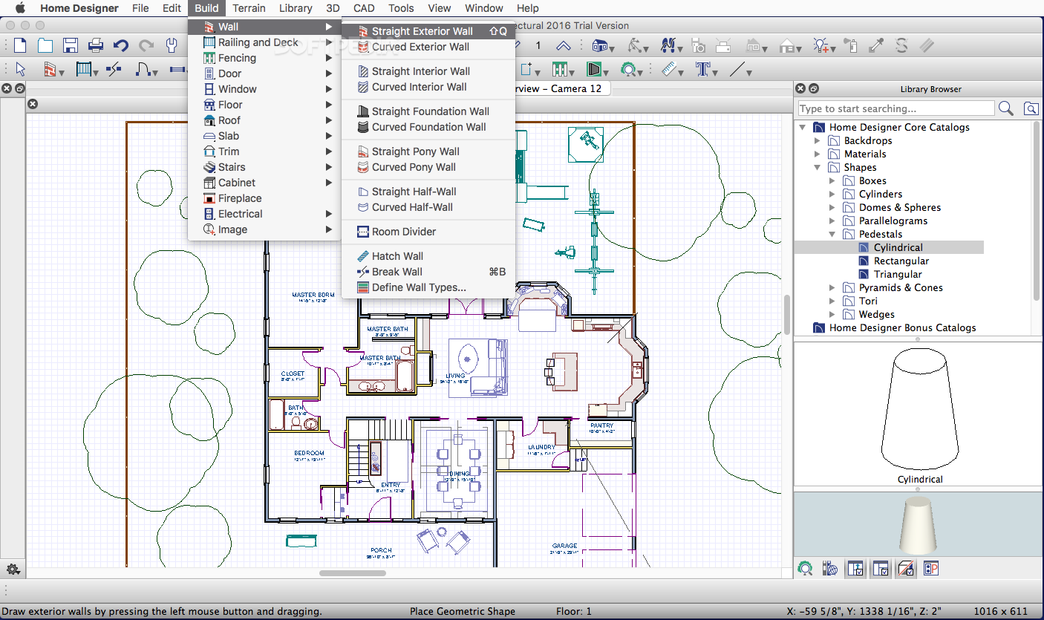The width and height of the screenshot is (1044, 620).
Task: Open the Fireplace entry in Build menu
Action: (x=264, y=198)
